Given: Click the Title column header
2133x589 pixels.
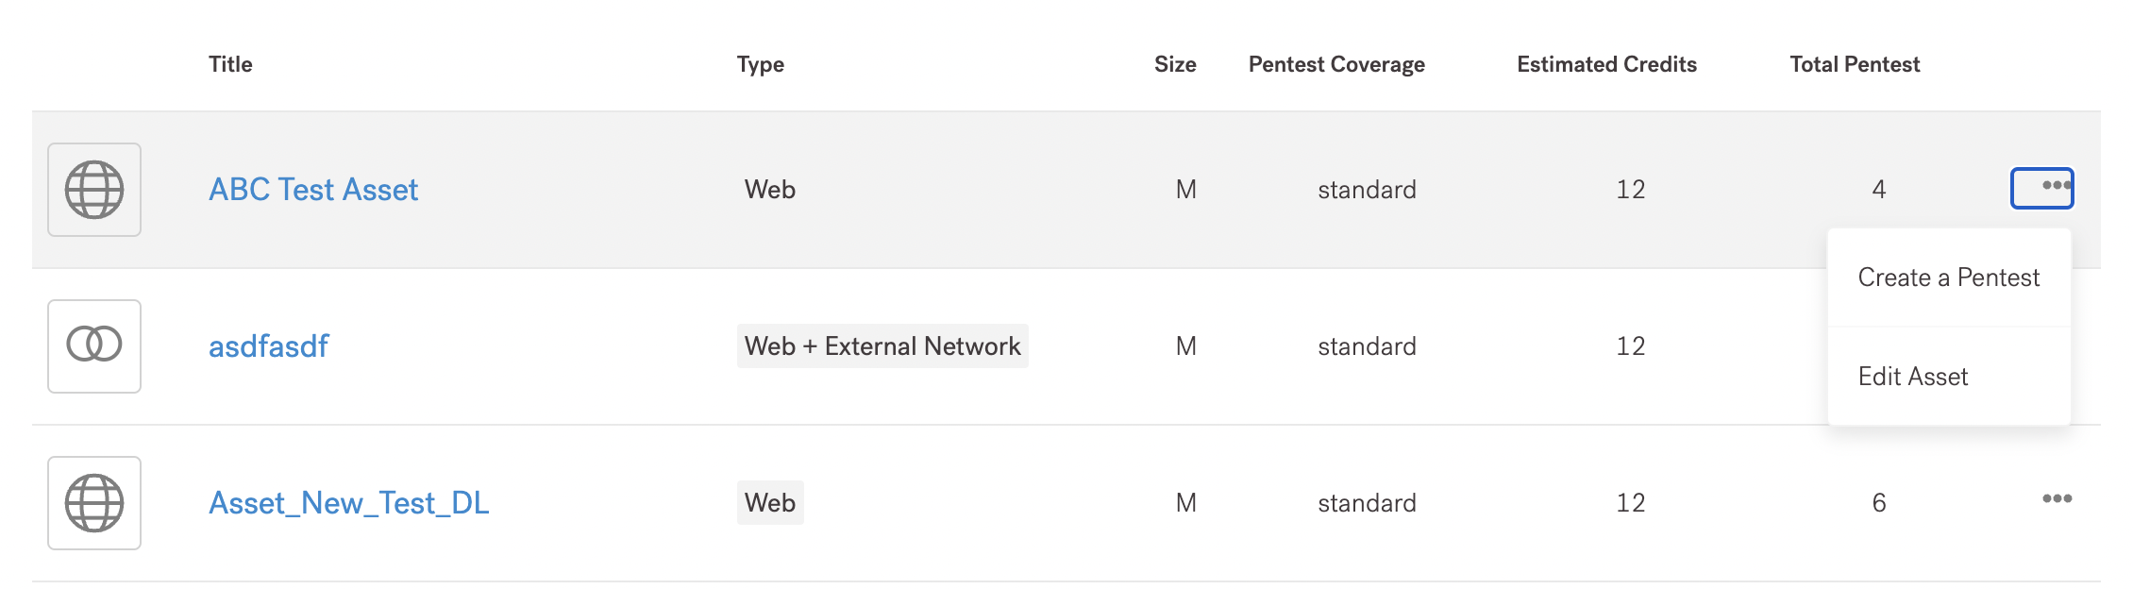Looking at the screenshot, I should tap(230, 64).
